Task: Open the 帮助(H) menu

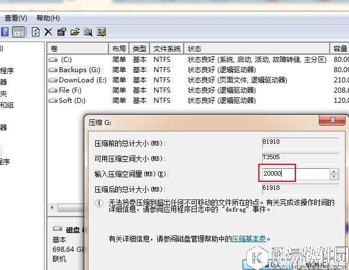Action: (48, 18)
